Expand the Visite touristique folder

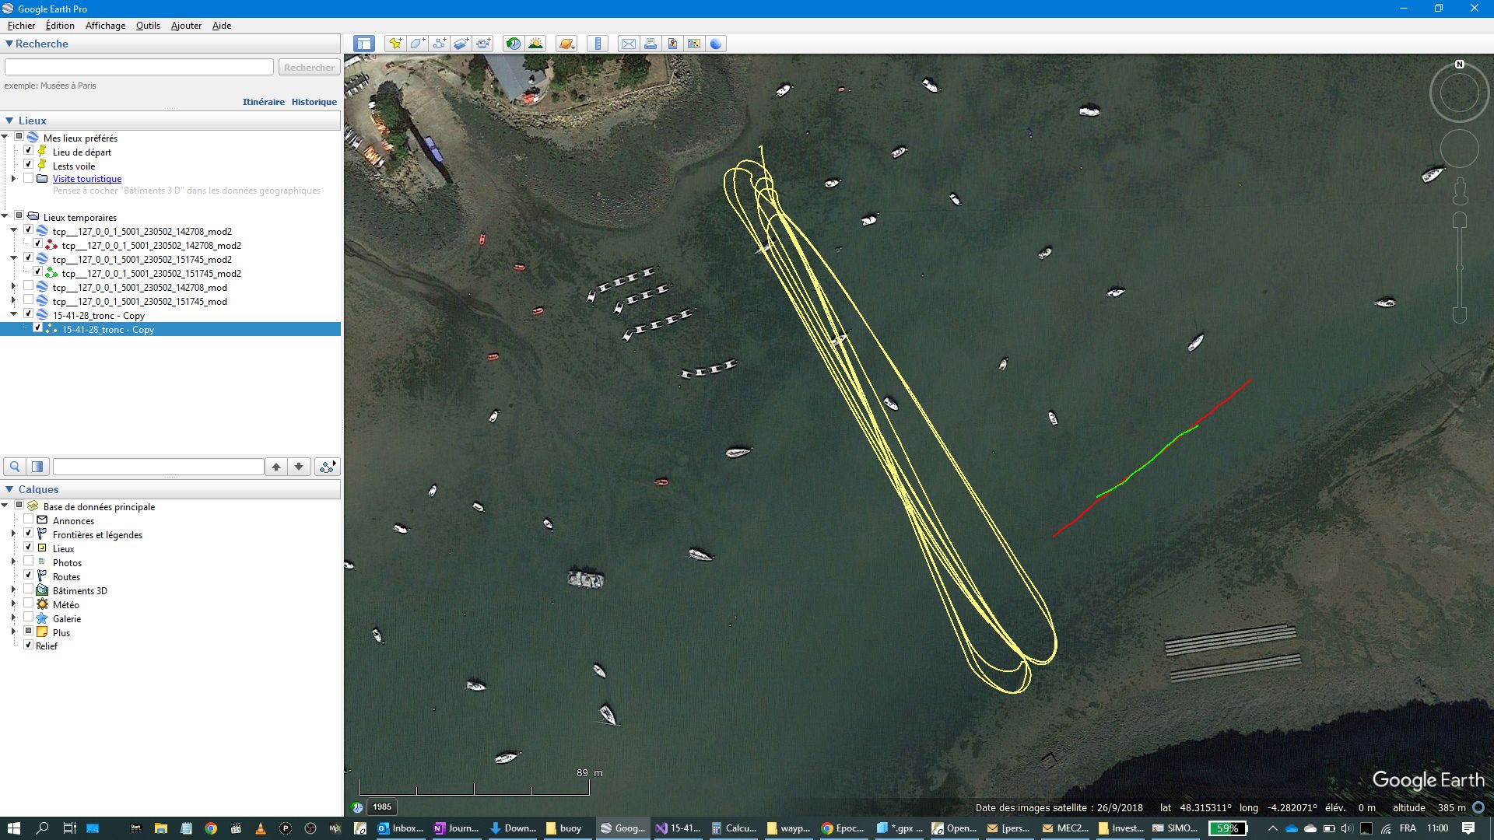pos(13,179)
